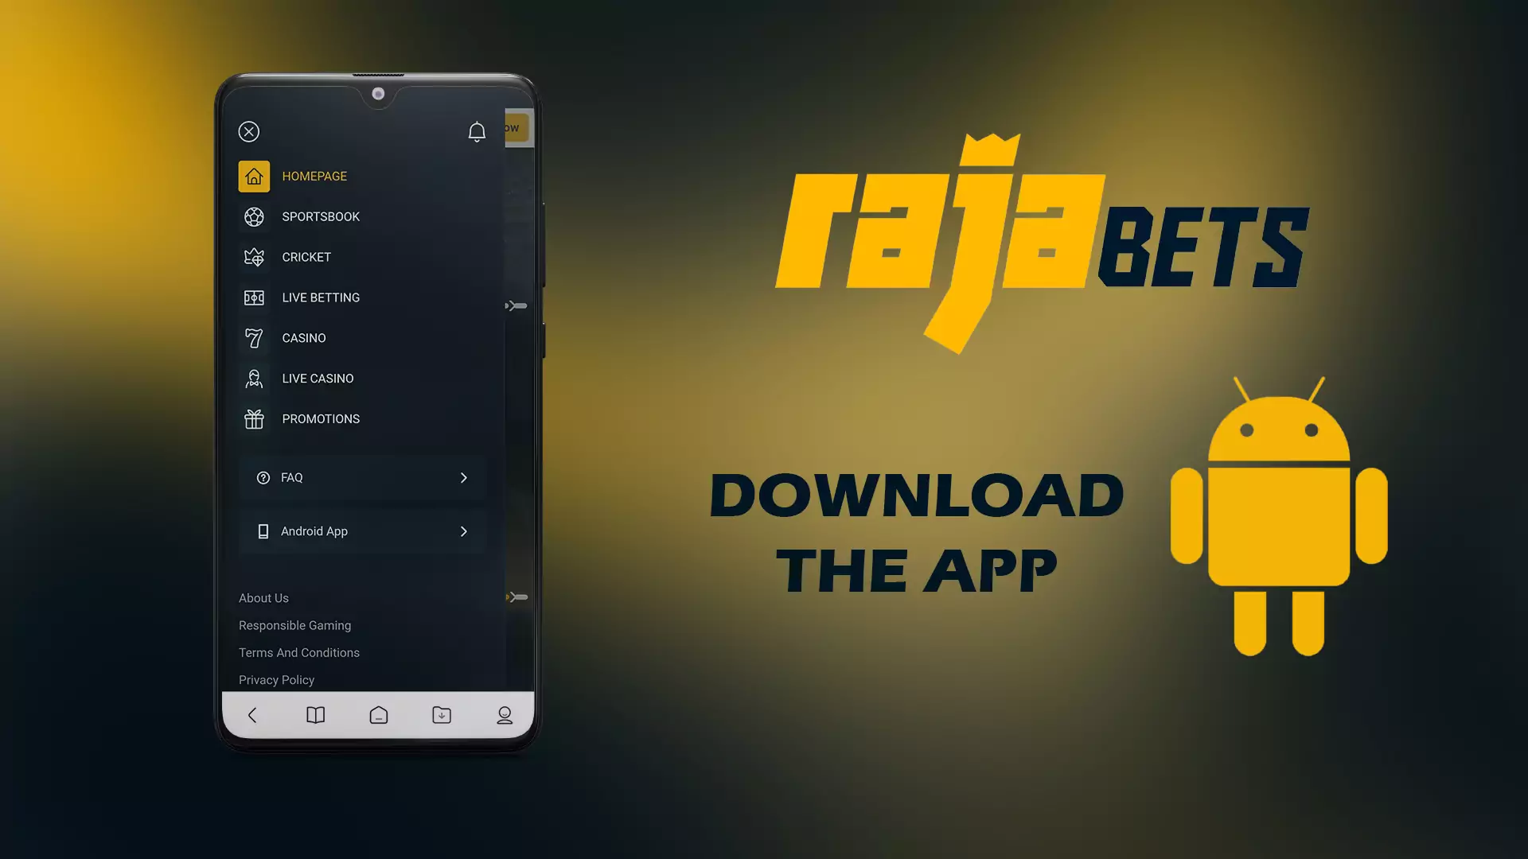Open the Homepage menu item

pyautogui.click(x=314, y=175)
